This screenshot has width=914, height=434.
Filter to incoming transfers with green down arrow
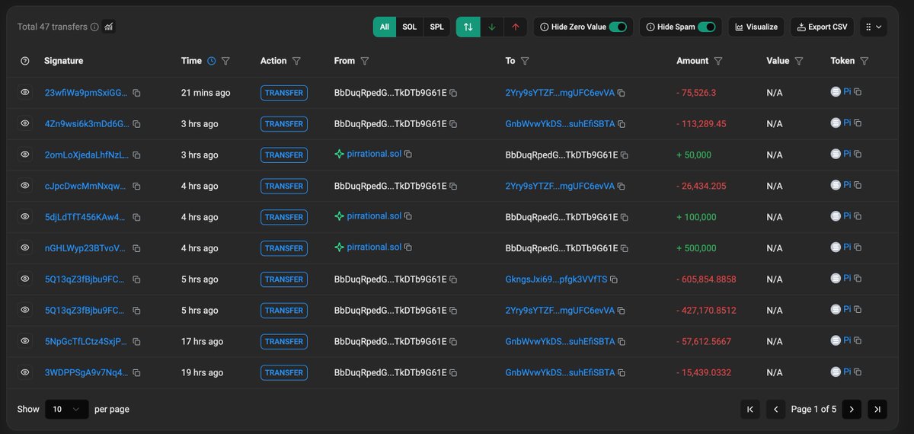[x=491, y=27]
